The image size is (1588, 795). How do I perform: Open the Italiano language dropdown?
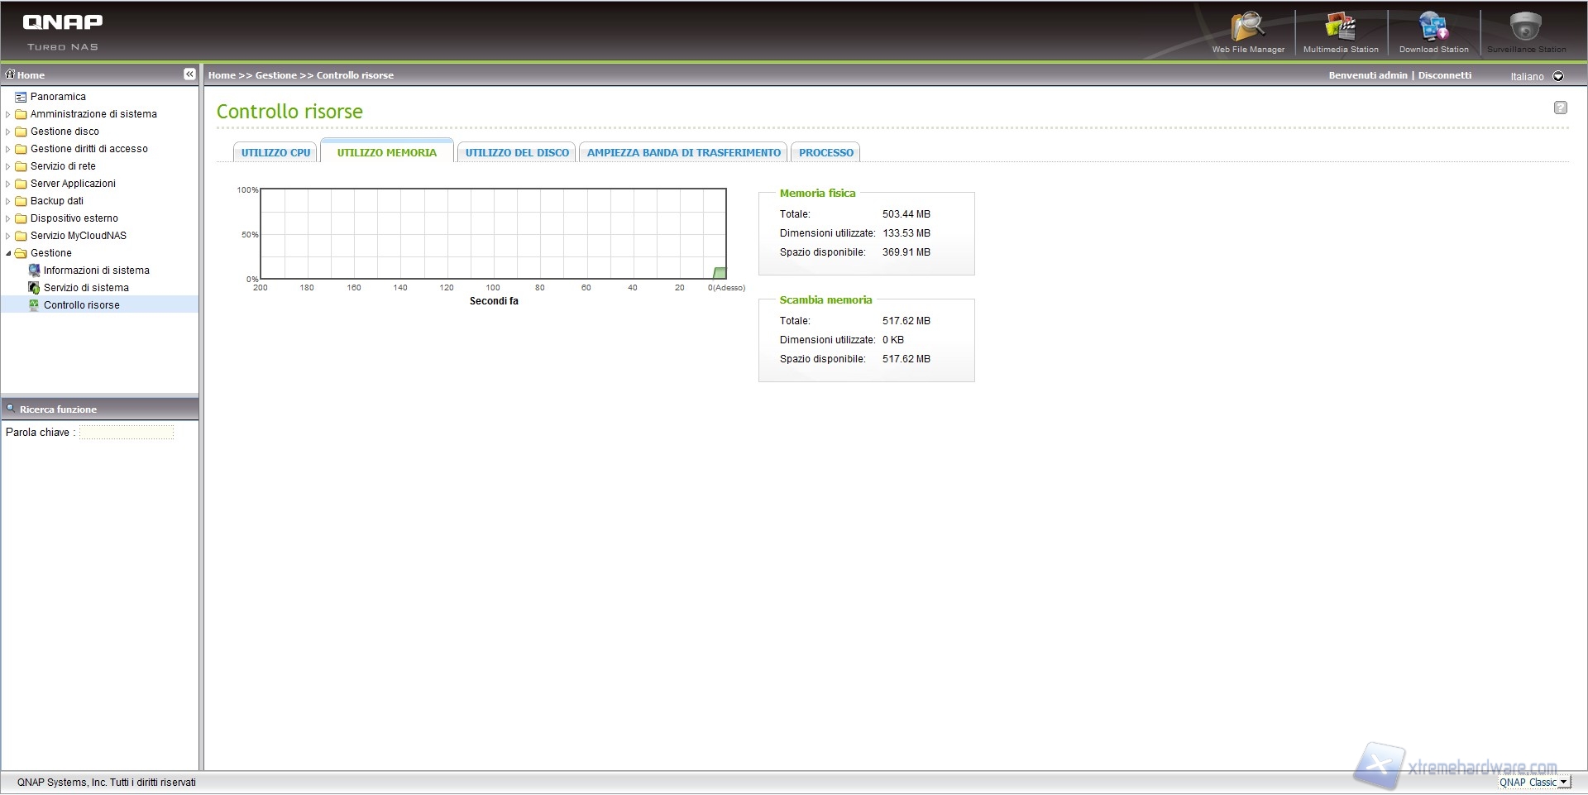(x=1558, y=76)
